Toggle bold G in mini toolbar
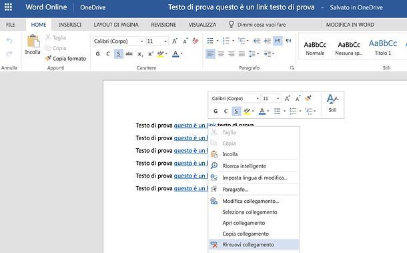 click(x=216, y=111)
